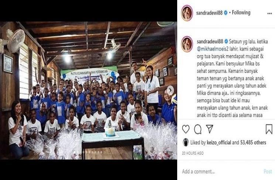This screenshot has height=180, width=275.
Task: Open the caption avatar of sandradewi88
Action: (x=187, y=44)
